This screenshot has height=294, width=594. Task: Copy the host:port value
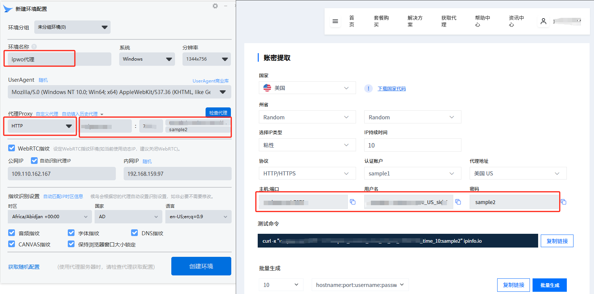click(353, 202)
